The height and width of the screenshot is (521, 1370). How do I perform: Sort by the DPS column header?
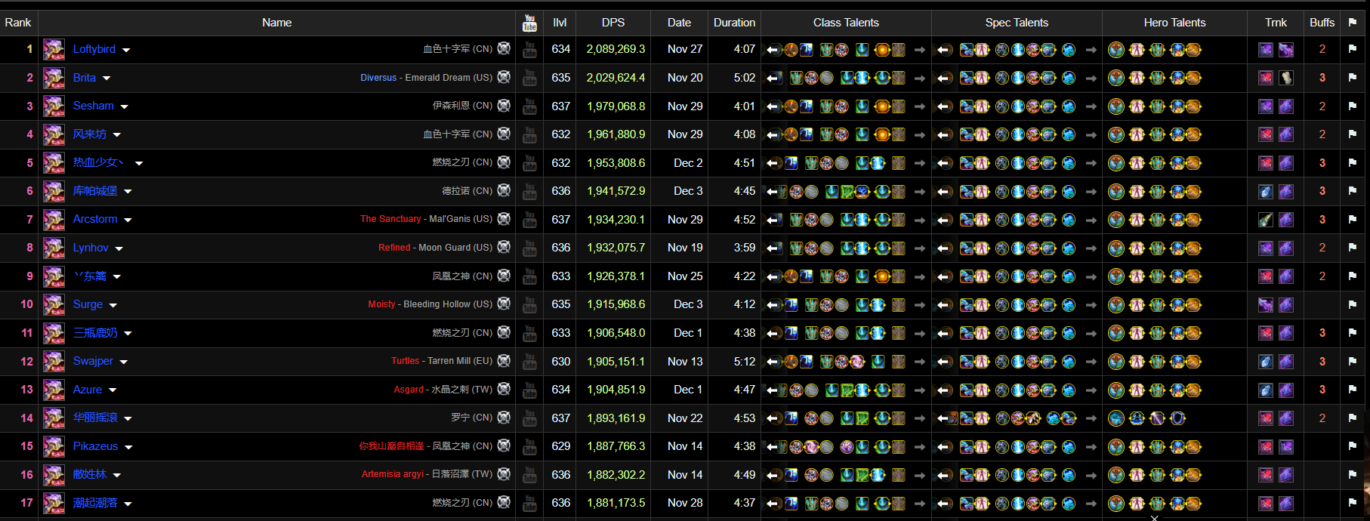pyautogui.click(x=612, y=23)
